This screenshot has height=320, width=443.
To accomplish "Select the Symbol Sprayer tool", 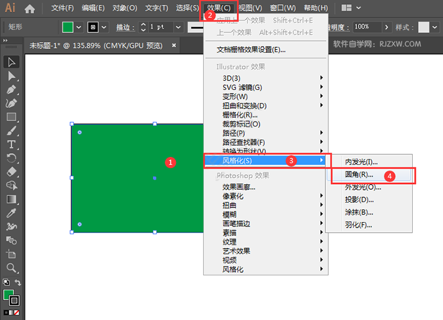I will pyautogui.click(x=11, y=226).
